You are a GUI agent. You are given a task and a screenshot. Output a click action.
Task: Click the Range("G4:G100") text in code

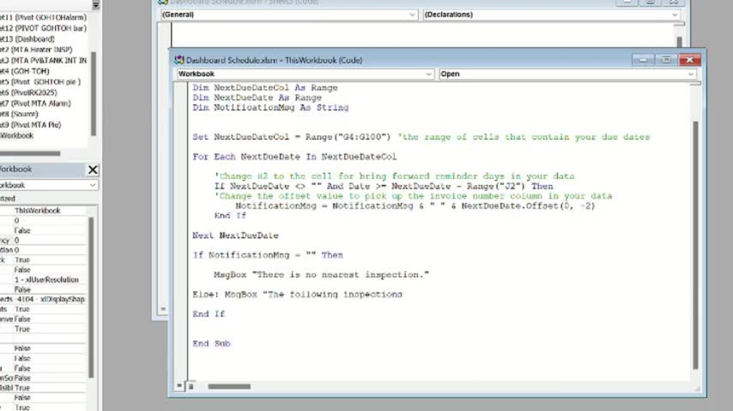click(347, 137)
